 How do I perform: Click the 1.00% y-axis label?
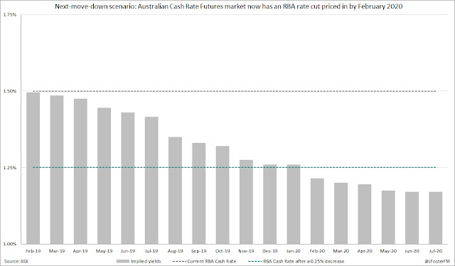[x=10, y=244]
